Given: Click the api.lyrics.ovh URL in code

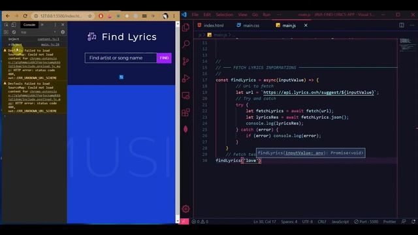Looking at the screenshot, I should click(x=319, y=93).
